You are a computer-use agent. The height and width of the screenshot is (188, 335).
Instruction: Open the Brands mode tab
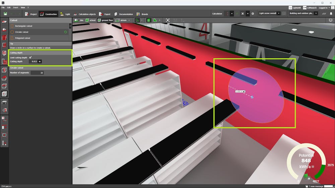pyautogui.click(x=142, y=14)
